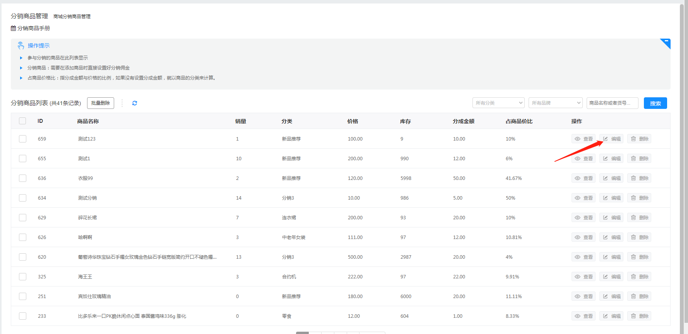Click the edit icon for 衣服99 row
The height and width of the screenshot is (334, 688).
(605, 178)
